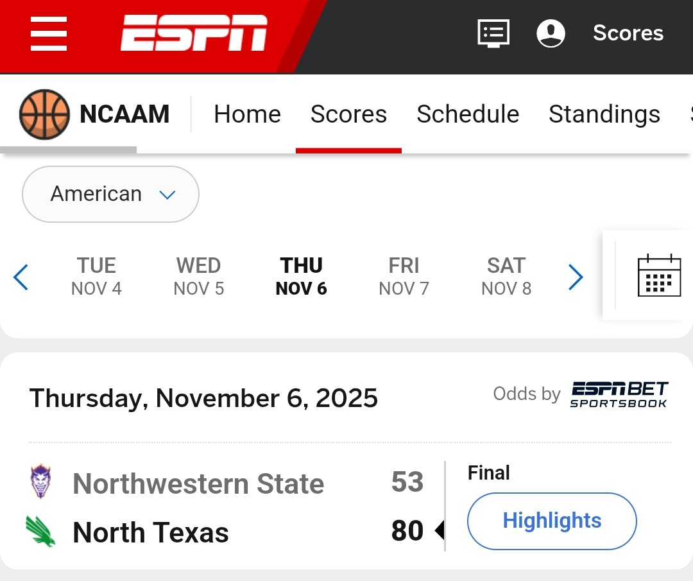Switch to the Schedule tab
Image resolution: width=693 pixels, height=581 pixels.
point(468,114)
